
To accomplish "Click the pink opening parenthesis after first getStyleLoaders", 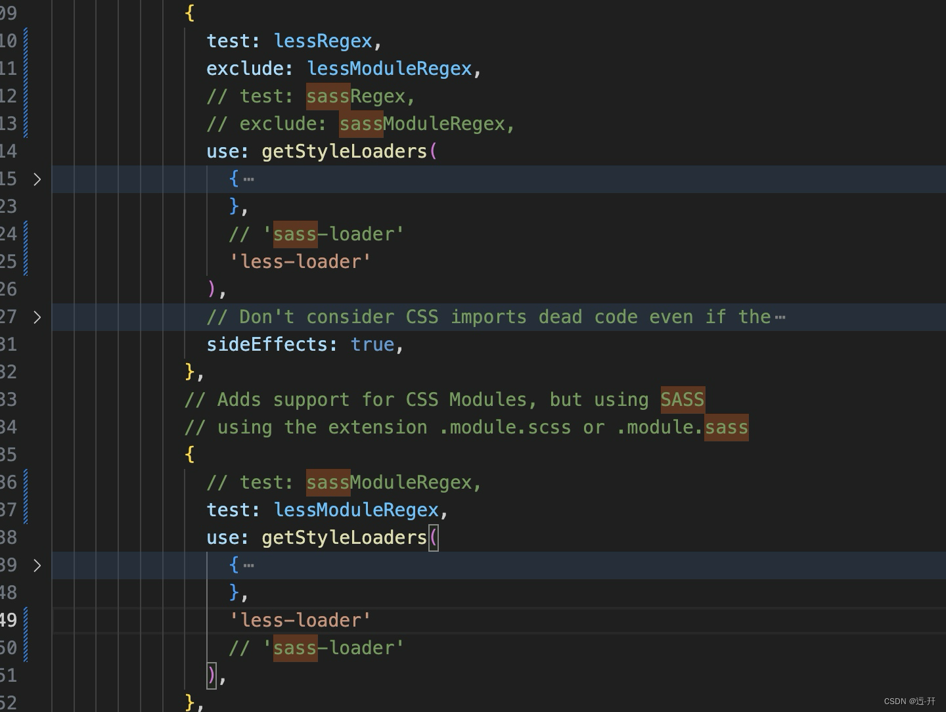I will coord(433,151).
